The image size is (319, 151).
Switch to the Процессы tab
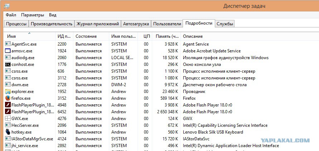(16, 24)
